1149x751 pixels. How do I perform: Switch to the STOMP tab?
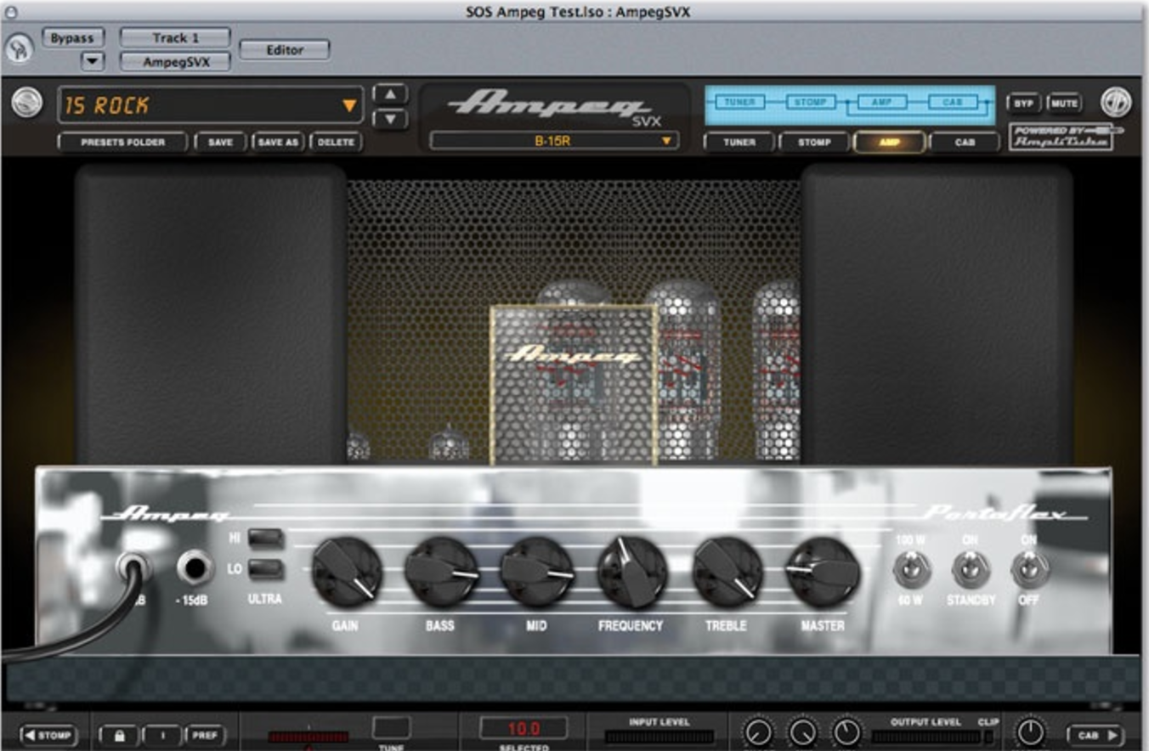tap(814, 142)
